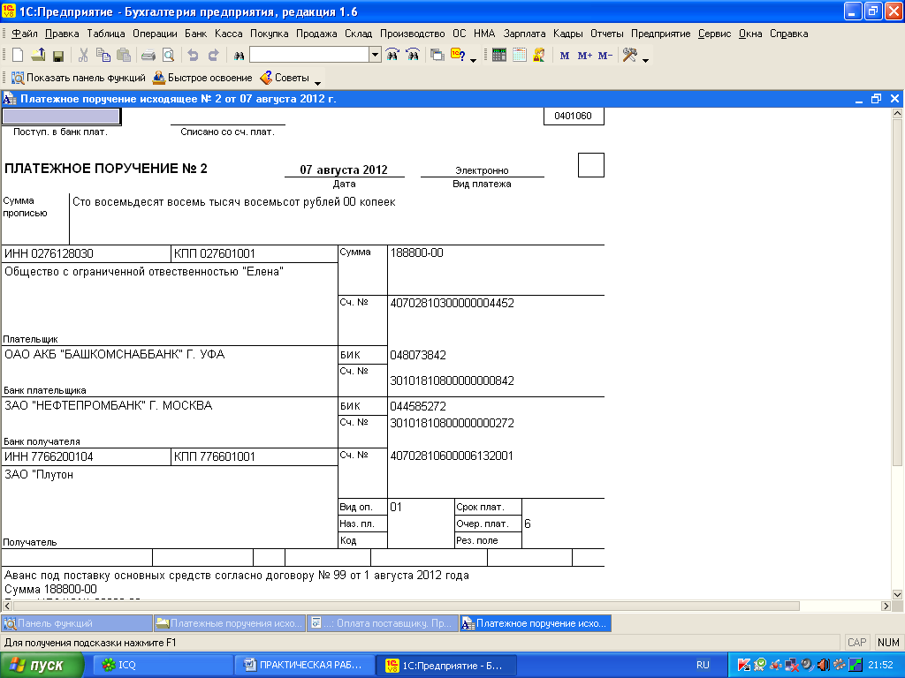This screenshot has width=905, height=678.
Task: Open the Склад menu
Action: (x=359, y=34)
